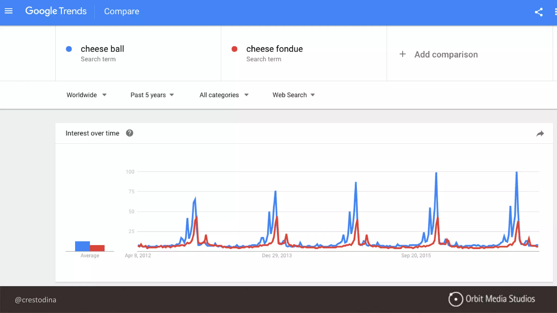Share the Interest over time chart
The height and width of the screenshot is (313, 557).
pos(540,134)
